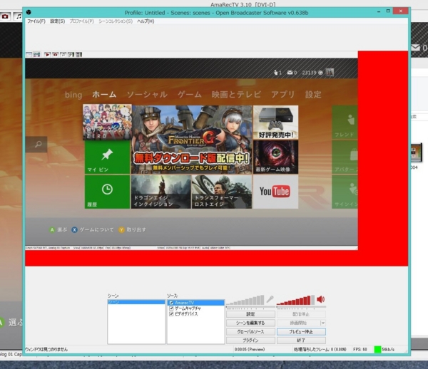
Task: Click the clock icon on the 履歴 tile
Action: (107, 189)
